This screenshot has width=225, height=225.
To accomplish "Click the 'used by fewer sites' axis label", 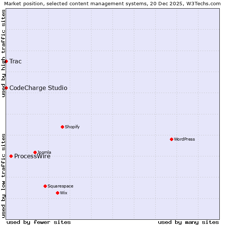I will (39, 222).
